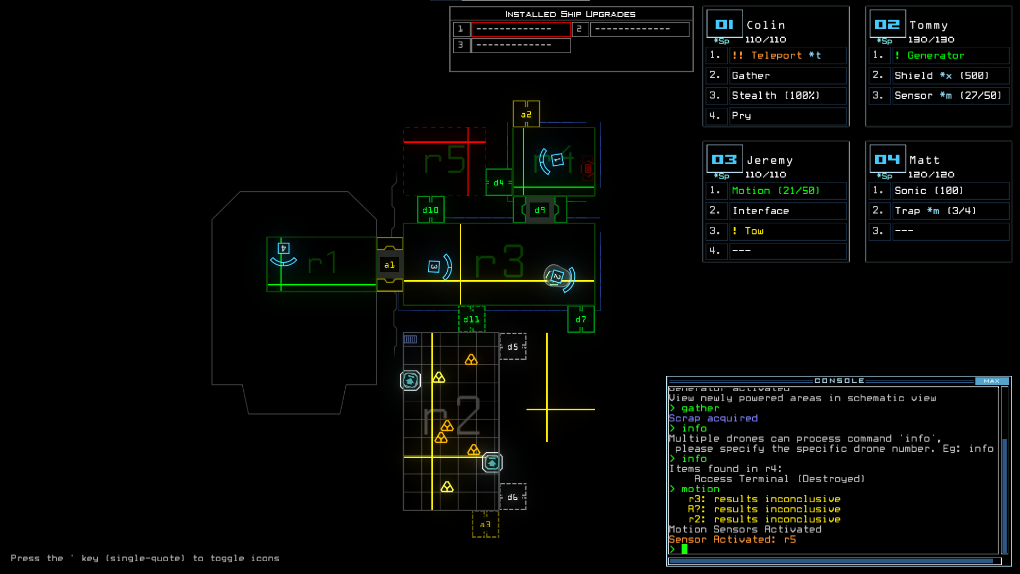
Task: Toggle Jeremy's Motion sensor activation
Action: 776,190
